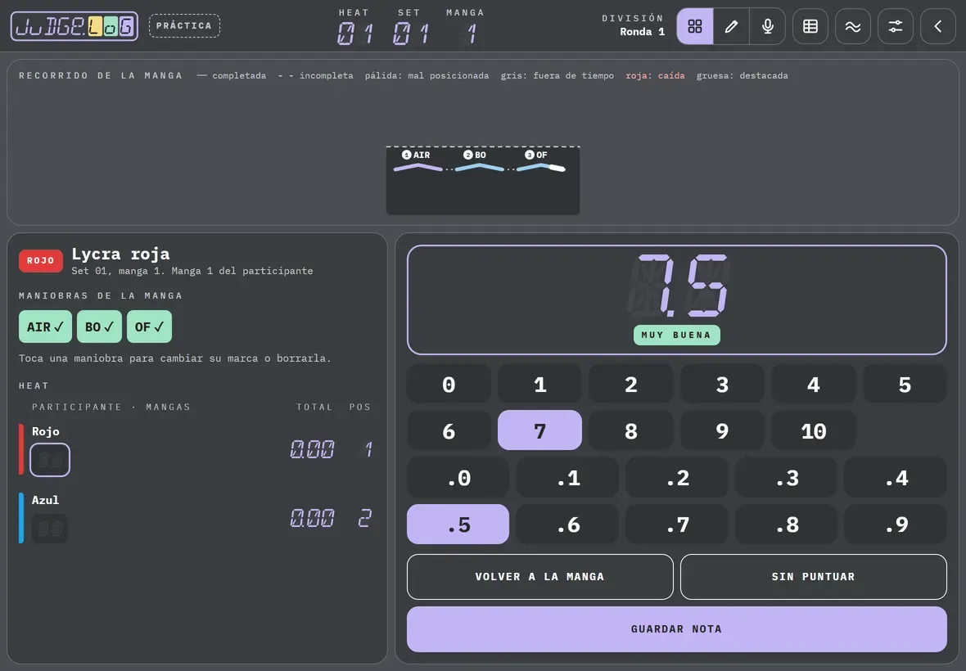Select the OF segment on wave timeline
The image size is (966, 671).
tap(541, 163)
